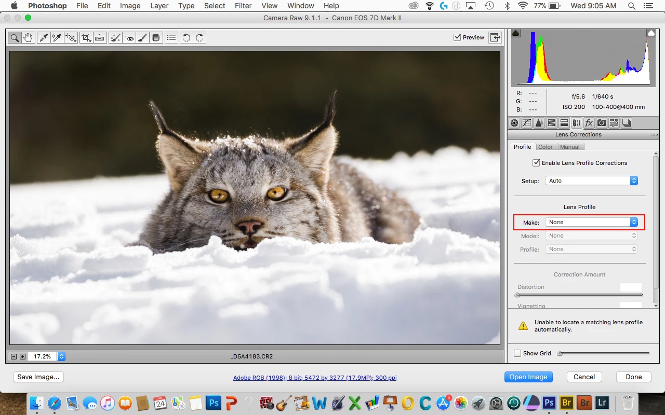This screenshot has width=665, height=415.
Task: Open the Effects fx panel
Action: click(589, 123)
